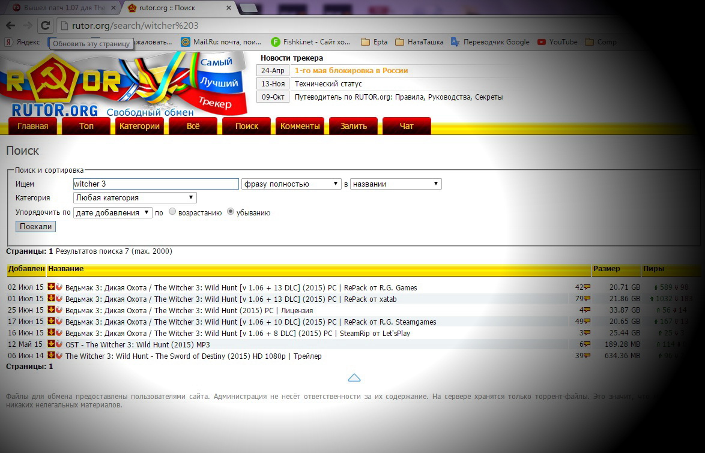This screenshot has width=705, height=453.
Task: Open comments icon on 189.28 MB row
Action: tap(587, 344)
